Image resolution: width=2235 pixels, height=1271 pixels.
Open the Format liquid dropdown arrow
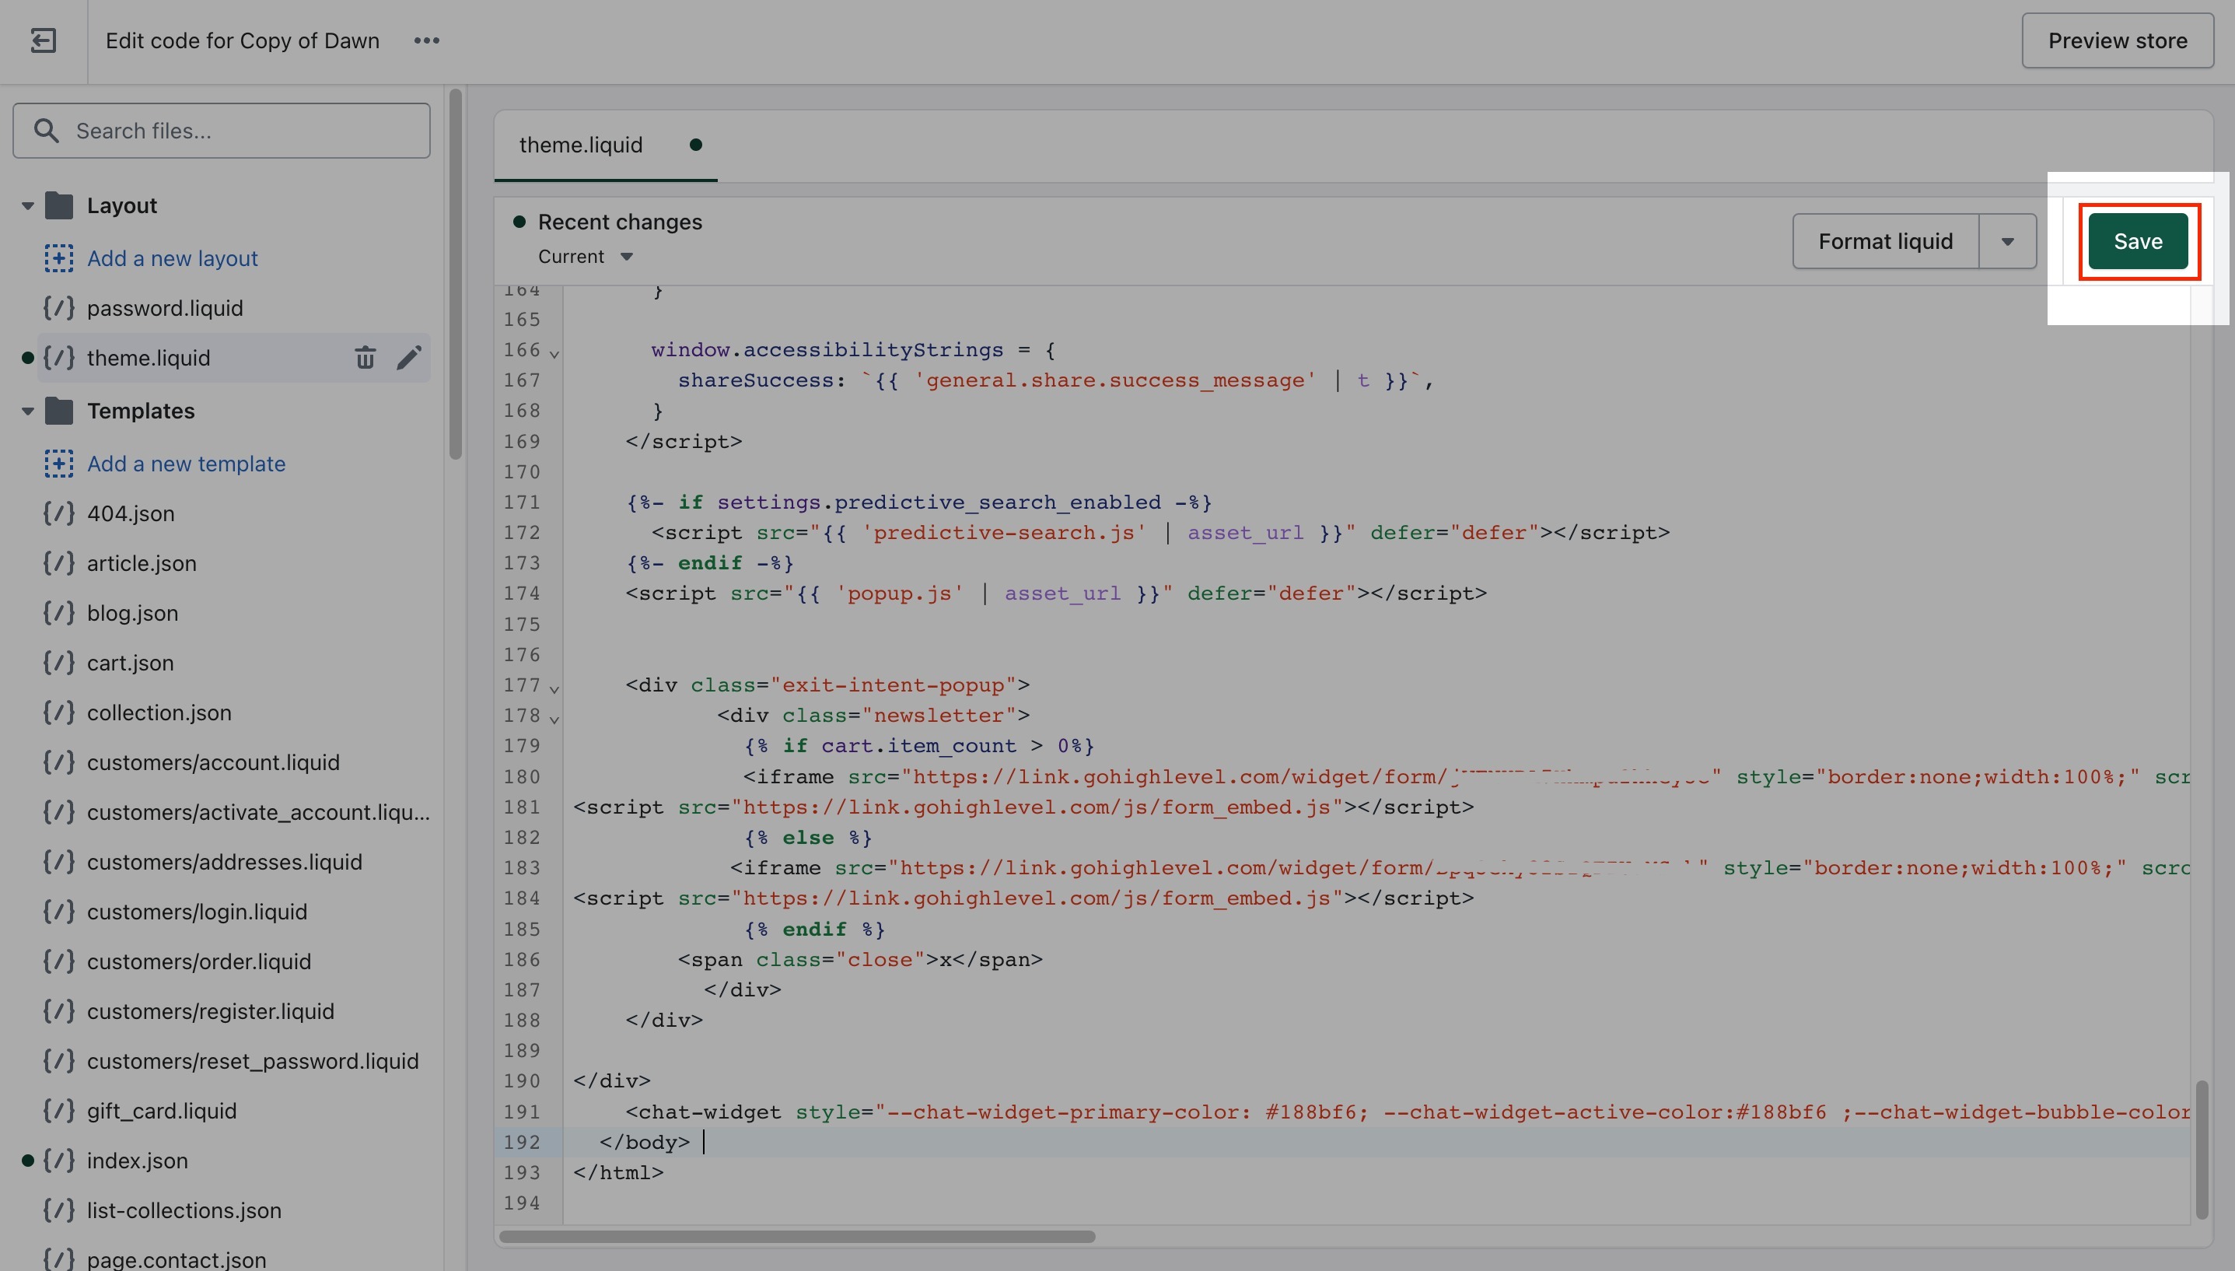pyautogui.click(x=2007, y=242)
